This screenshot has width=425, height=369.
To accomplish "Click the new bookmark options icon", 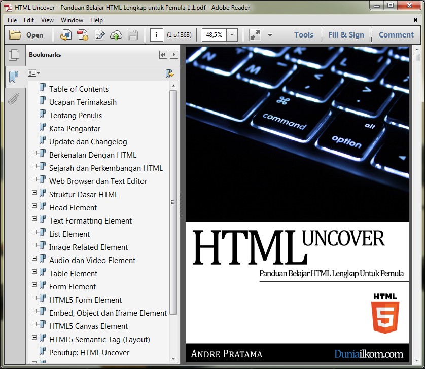I will click(x=170, y=73).
